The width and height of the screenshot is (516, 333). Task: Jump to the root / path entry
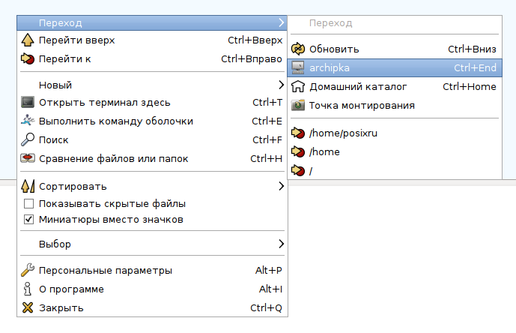tap(395, 171)
